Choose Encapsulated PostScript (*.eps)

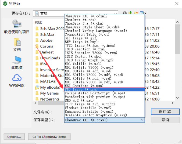point(105,93)
